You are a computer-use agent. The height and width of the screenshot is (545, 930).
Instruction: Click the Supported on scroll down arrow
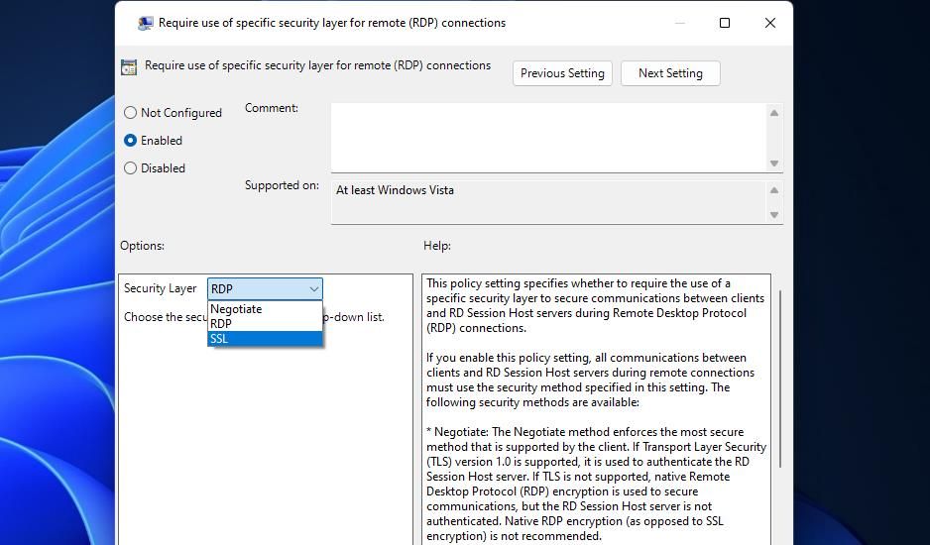(x=774, y=215)
